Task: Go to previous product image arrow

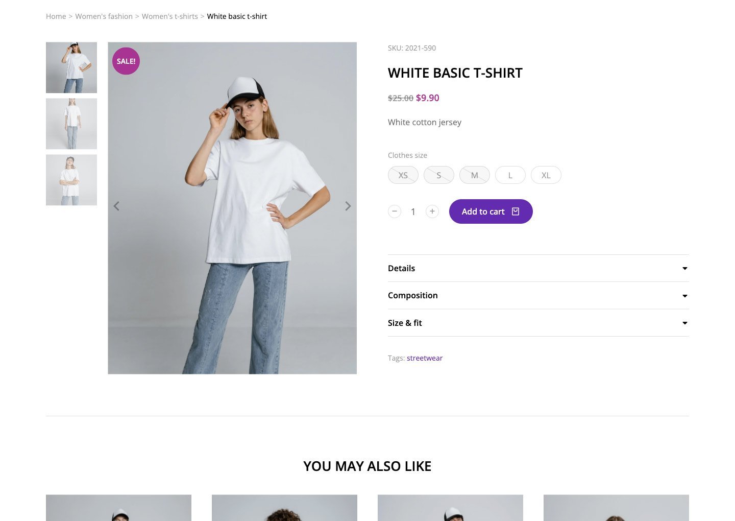Action: pyautogui.click(x=116, y=206)
